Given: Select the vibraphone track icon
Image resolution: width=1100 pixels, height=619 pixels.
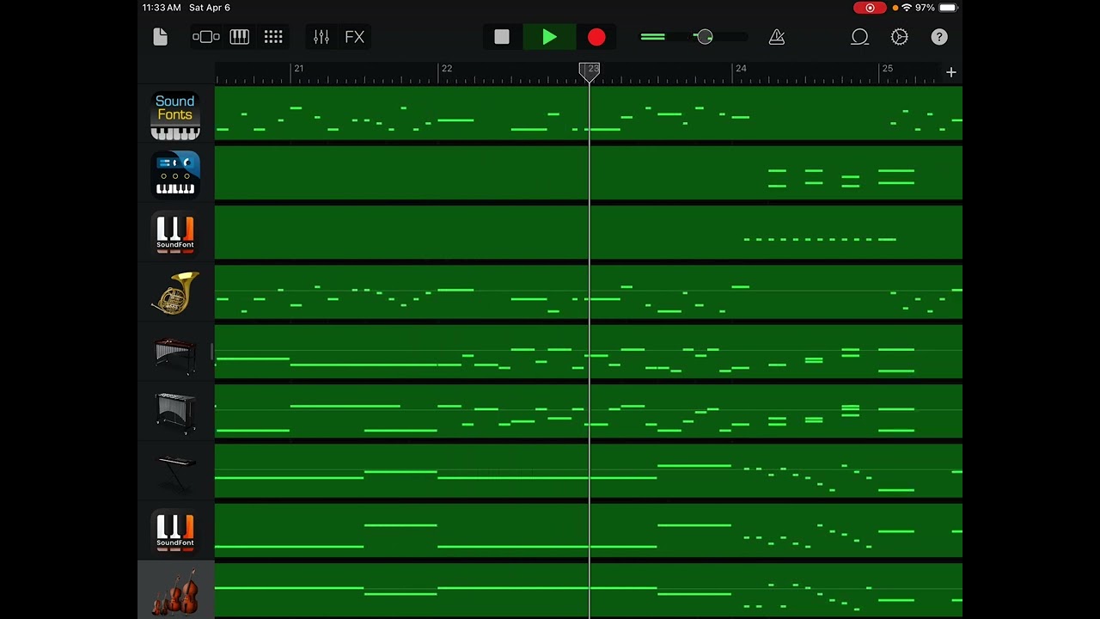Looking at the screenshot, I should (175, 413).
